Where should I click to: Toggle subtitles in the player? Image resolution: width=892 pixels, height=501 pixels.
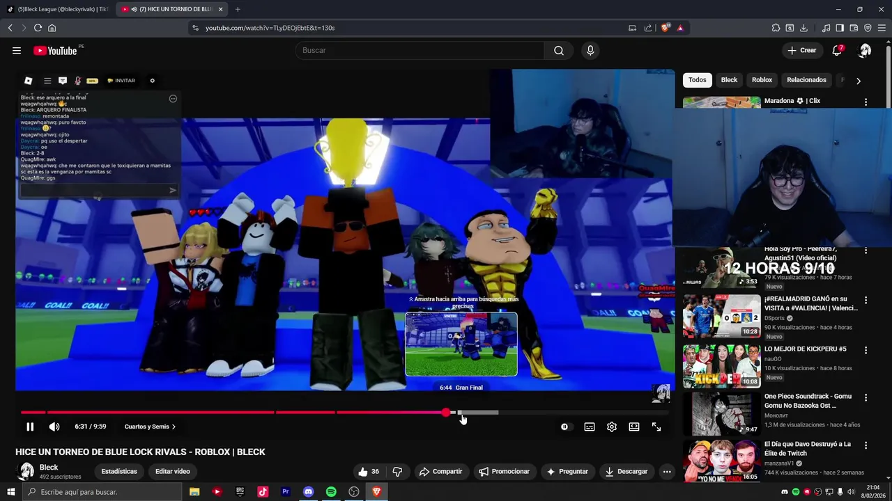click(590, 427)
